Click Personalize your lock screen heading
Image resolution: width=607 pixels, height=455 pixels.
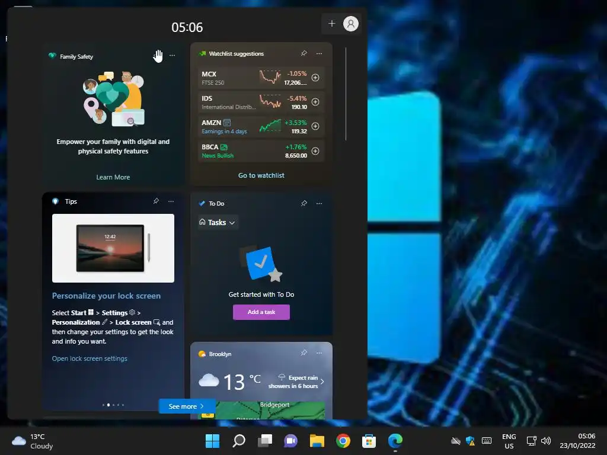[x=106, y=296]
